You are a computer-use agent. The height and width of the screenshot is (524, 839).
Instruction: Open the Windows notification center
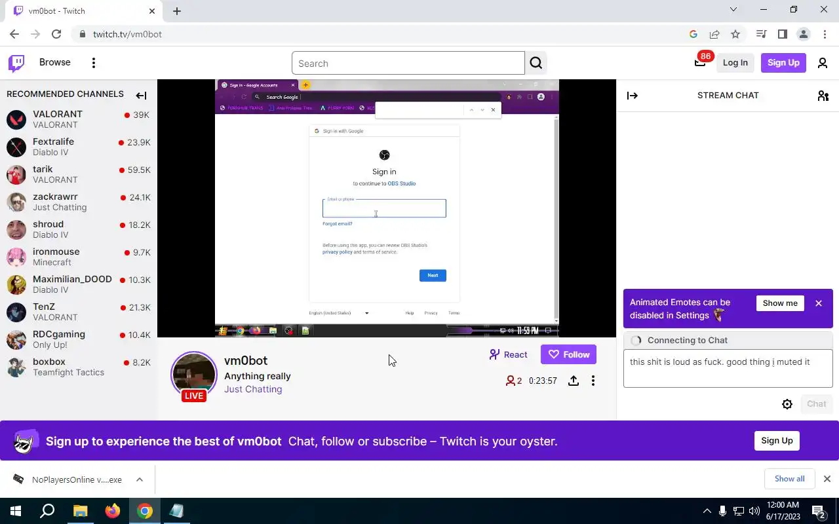[819, 511]
